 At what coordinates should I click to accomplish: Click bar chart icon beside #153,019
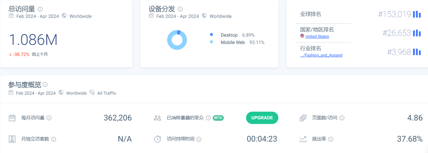(417, 14)
